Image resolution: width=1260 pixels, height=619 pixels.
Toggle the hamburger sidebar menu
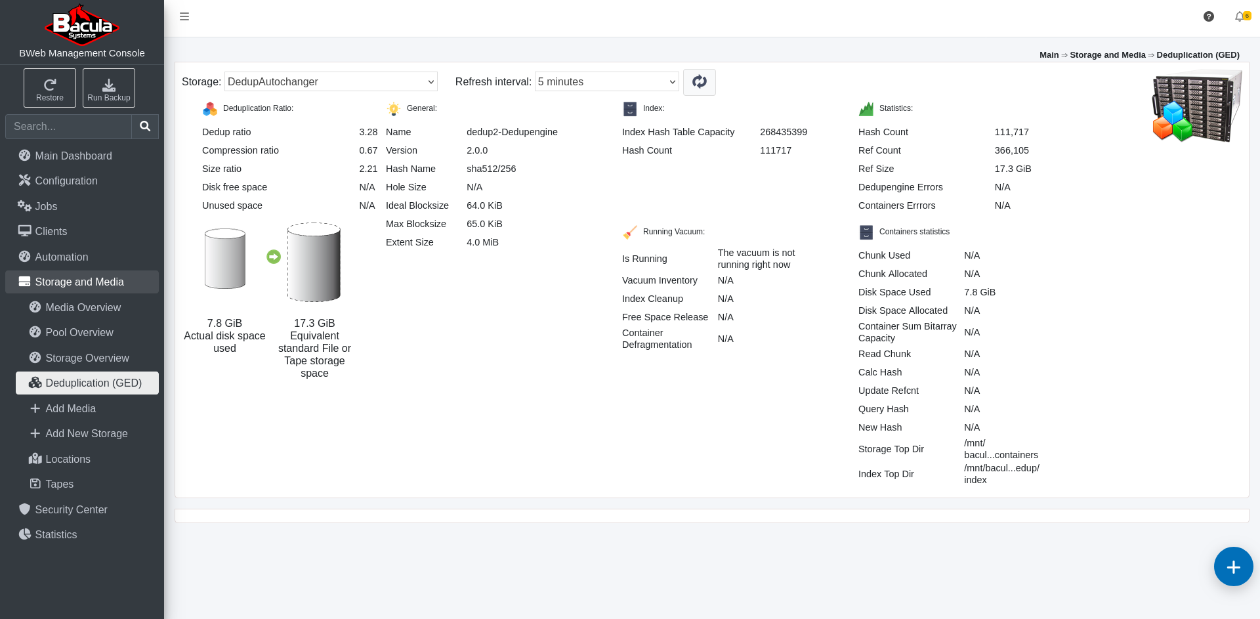coord(184,16)
